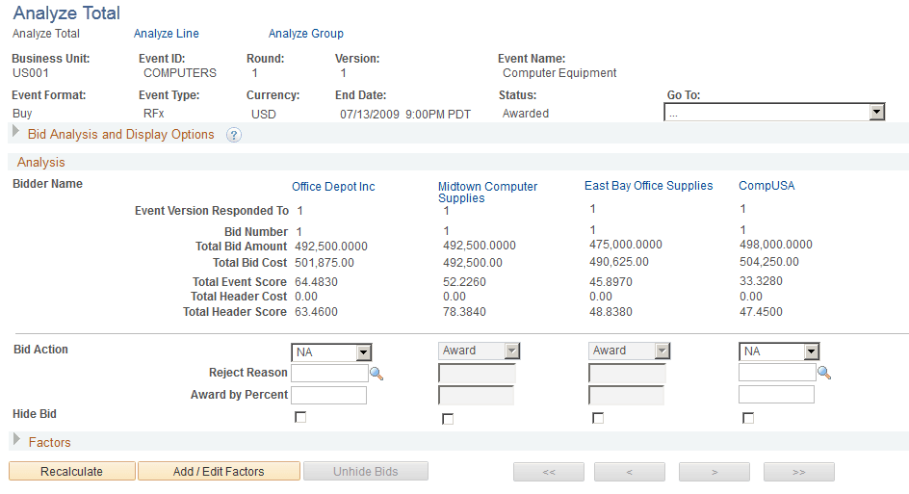Click Reject Reason field for CompUSA

click(777, 373)
